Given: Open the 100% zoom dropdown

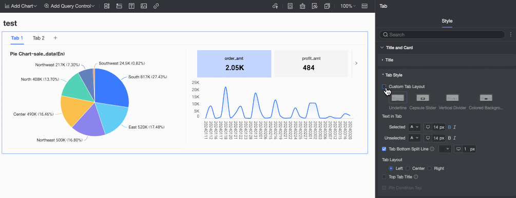Looking at the screenshot, I should 348,6.
